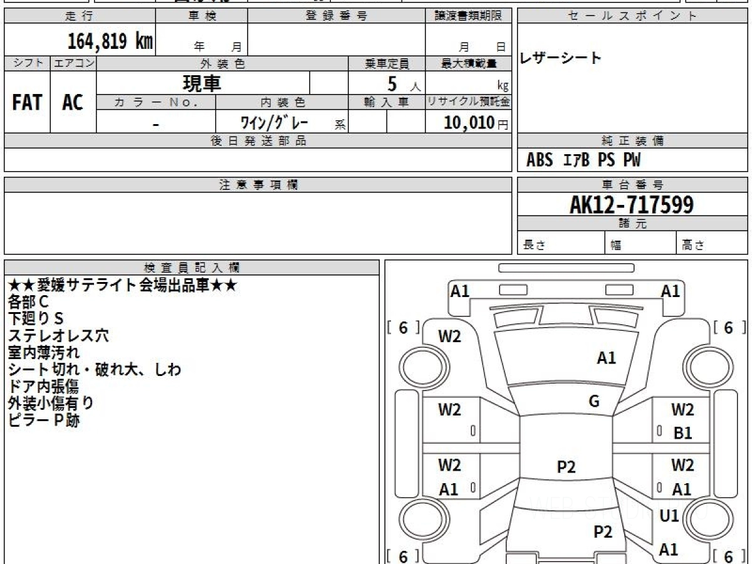The width and height of the screenshot is (752, 564).
Task: Select the recycle deposit value 10,010円
Action: [476, 123]
